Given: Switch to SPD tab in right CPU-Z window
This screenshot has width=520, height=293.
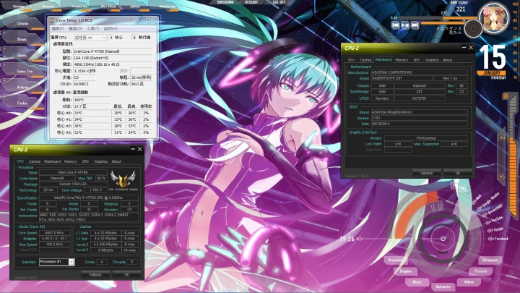Looking at the screenshot, I should (x=417, y=60).
